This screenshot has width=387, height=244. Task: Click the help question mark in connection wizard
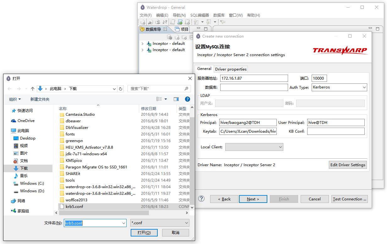coord(201,199)
